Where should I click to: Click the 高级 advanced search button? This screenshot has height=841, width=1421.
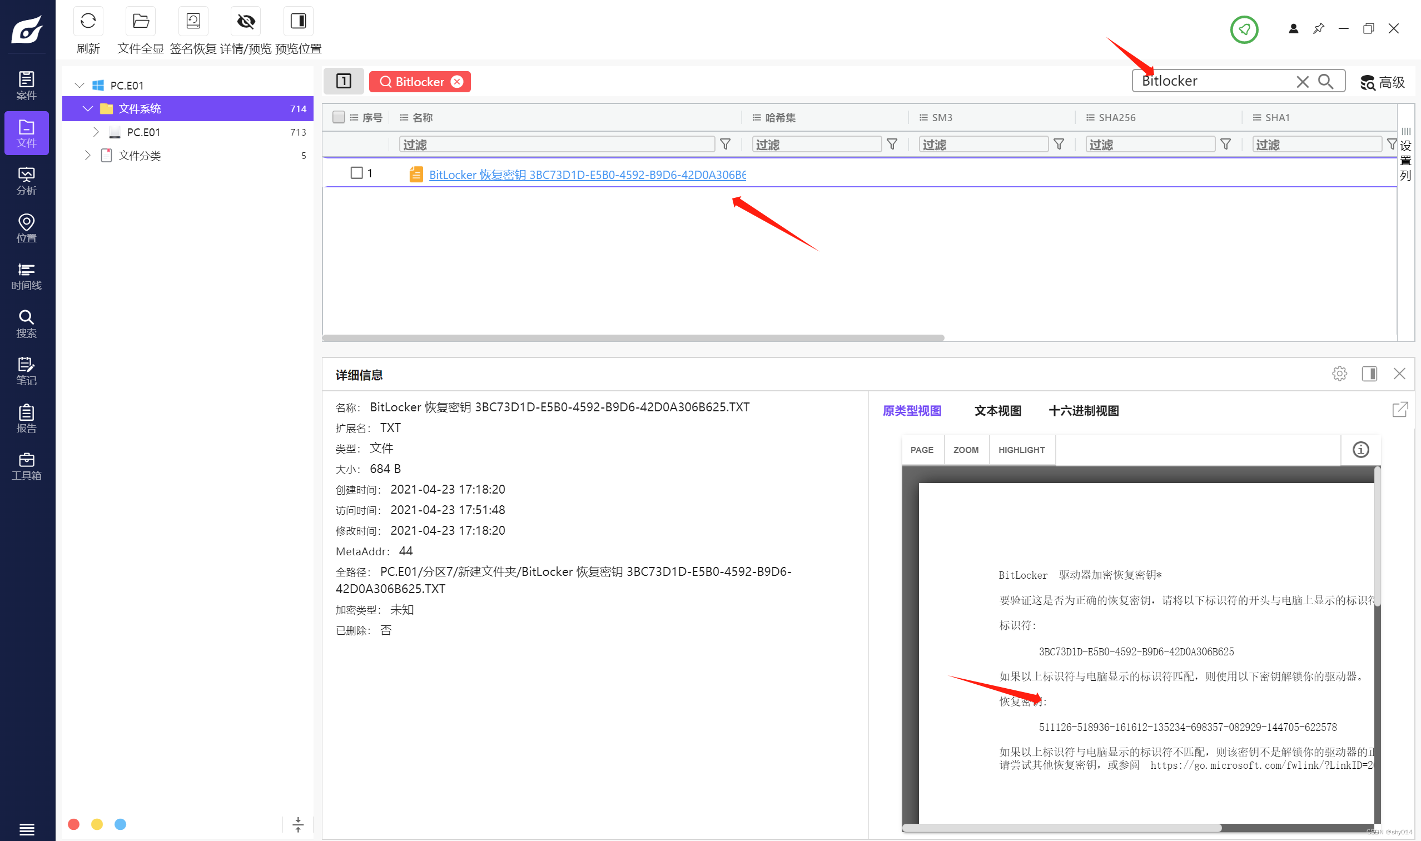pyautogui.click(x=1383, y=83)
